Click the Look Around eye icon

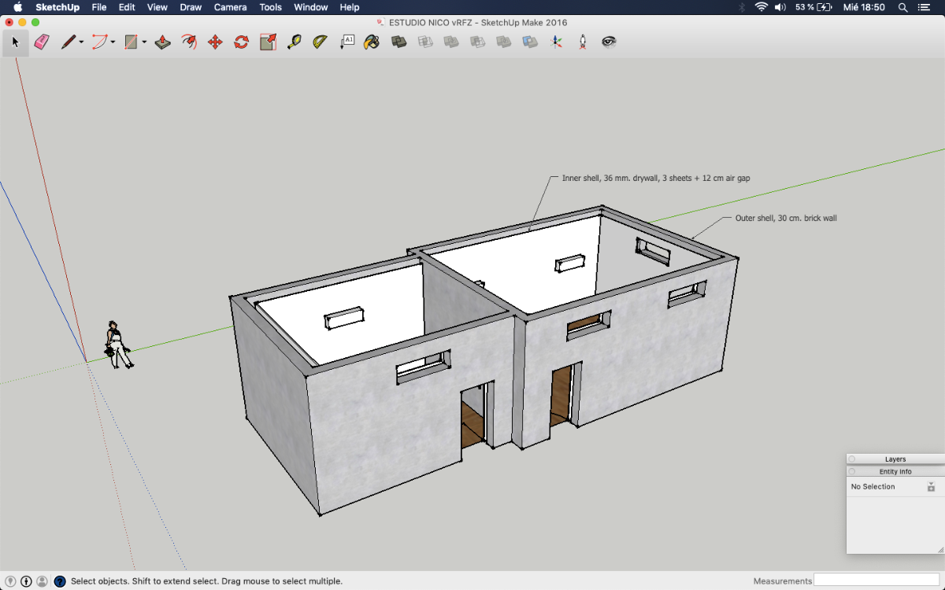(x=609, y=42)
